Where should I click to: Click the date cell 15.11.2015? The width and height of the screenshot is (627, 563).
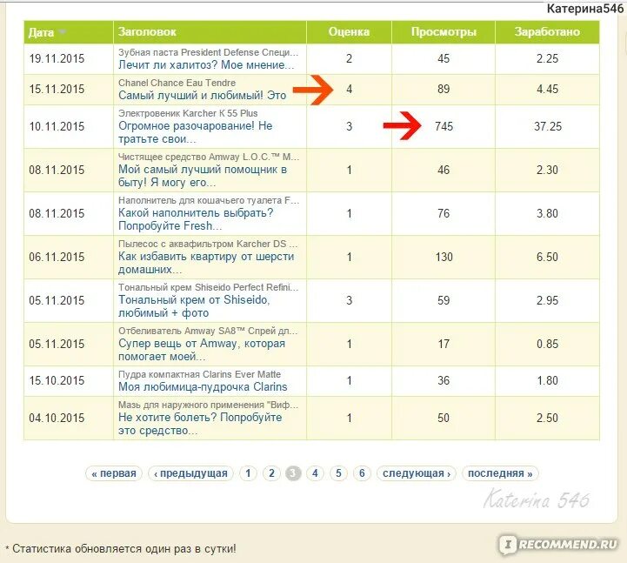tap(57, 89)
